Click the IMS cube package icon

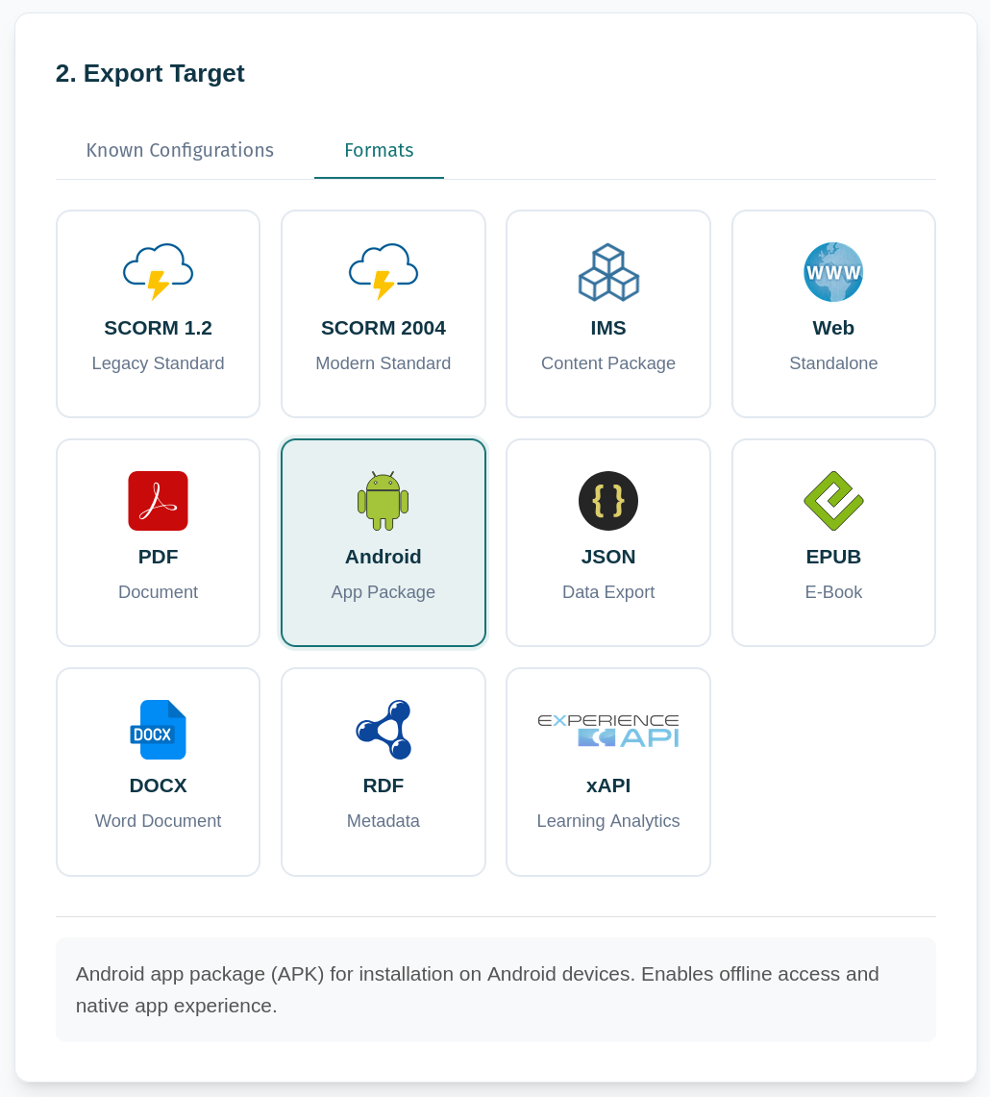pyautogui.click(x=607, y=271)
